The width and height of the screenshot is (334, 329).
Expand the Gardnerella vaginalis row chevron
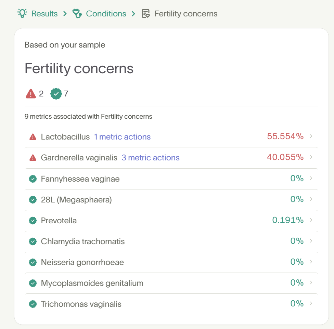pyautogui.click(x=311, y=157)
